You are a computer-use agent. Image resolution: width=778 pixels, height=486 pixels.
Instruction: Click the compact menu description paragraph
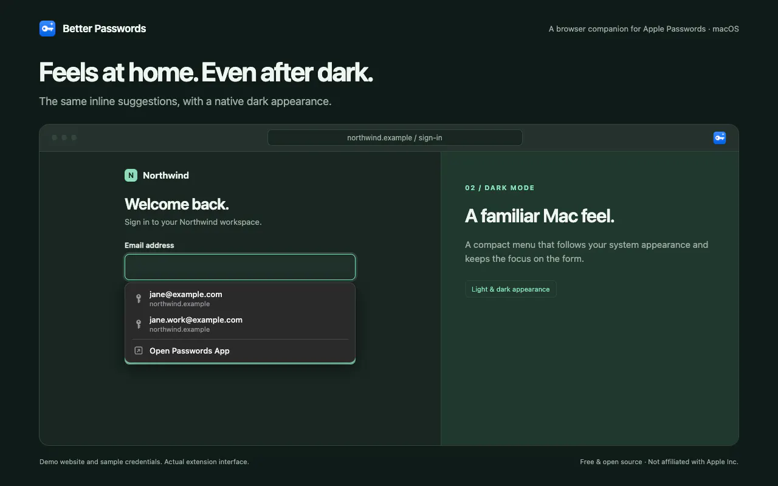(x=587, y=252)
